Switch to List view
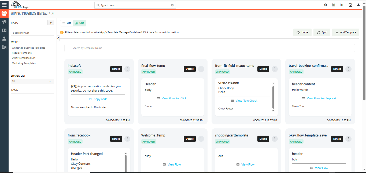 point(66,23)
